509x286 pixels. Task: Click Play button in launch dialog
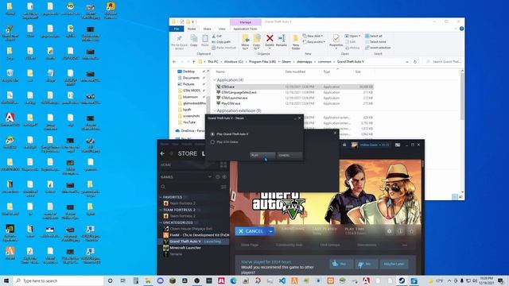pos(262,156)
